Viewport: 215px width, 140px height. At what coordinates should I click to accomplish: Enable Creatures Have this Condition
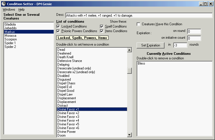tap(139, 24)
